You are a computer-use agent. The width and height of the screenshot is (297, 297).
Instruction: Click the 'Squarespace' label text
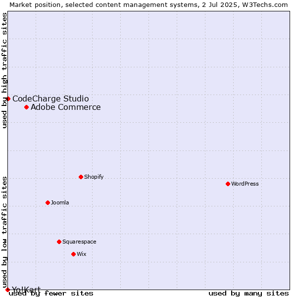point(79,242)
